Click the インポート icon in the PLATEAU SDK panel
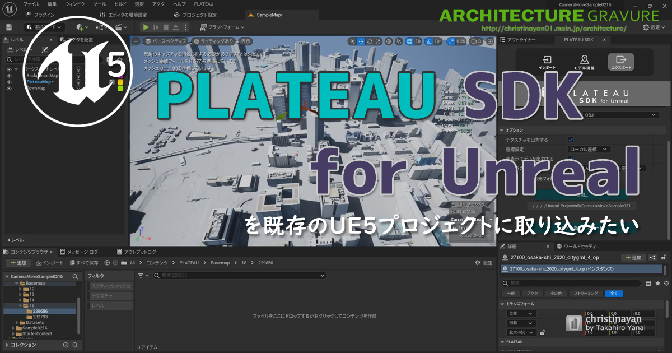The width and height of the screenshot is (672, 353). point(547,62)
